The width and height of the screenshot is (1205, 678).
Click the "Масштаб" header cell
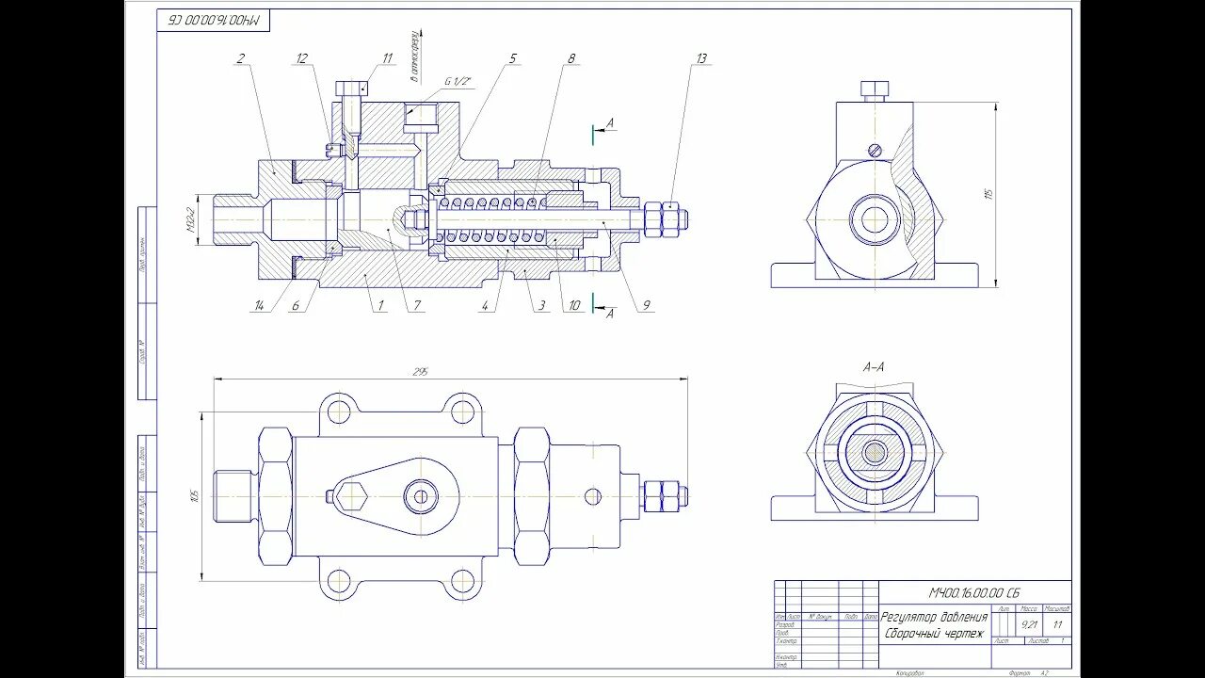click(1057, 609)
